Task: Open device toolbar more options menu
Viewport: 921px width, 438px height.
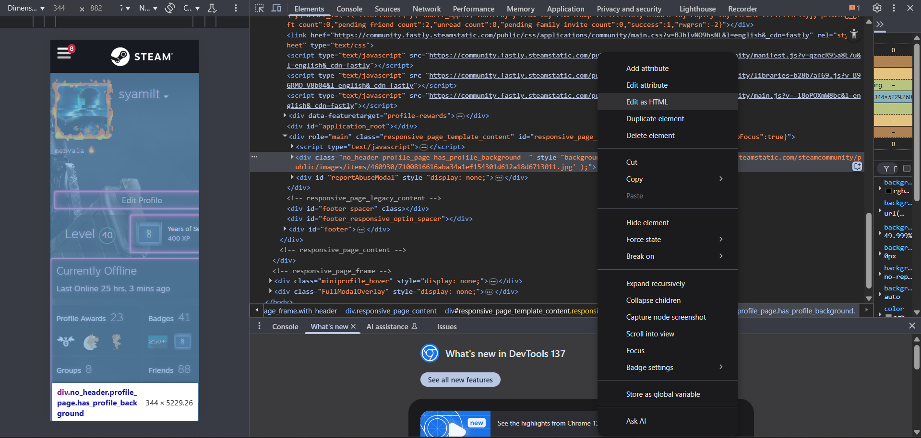Action: click(x=236, y=8)
